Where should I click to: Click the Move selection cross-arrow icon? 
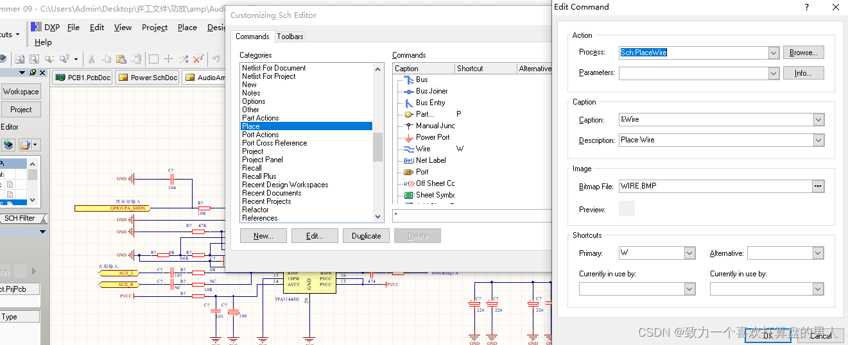click(x=168, y=59)
